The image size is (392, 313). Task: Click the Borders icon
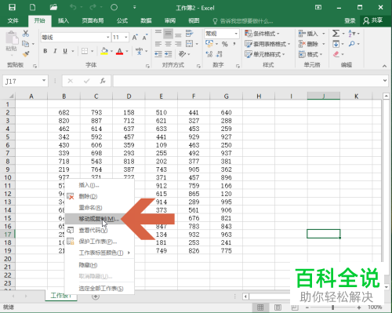coord(85,51)
